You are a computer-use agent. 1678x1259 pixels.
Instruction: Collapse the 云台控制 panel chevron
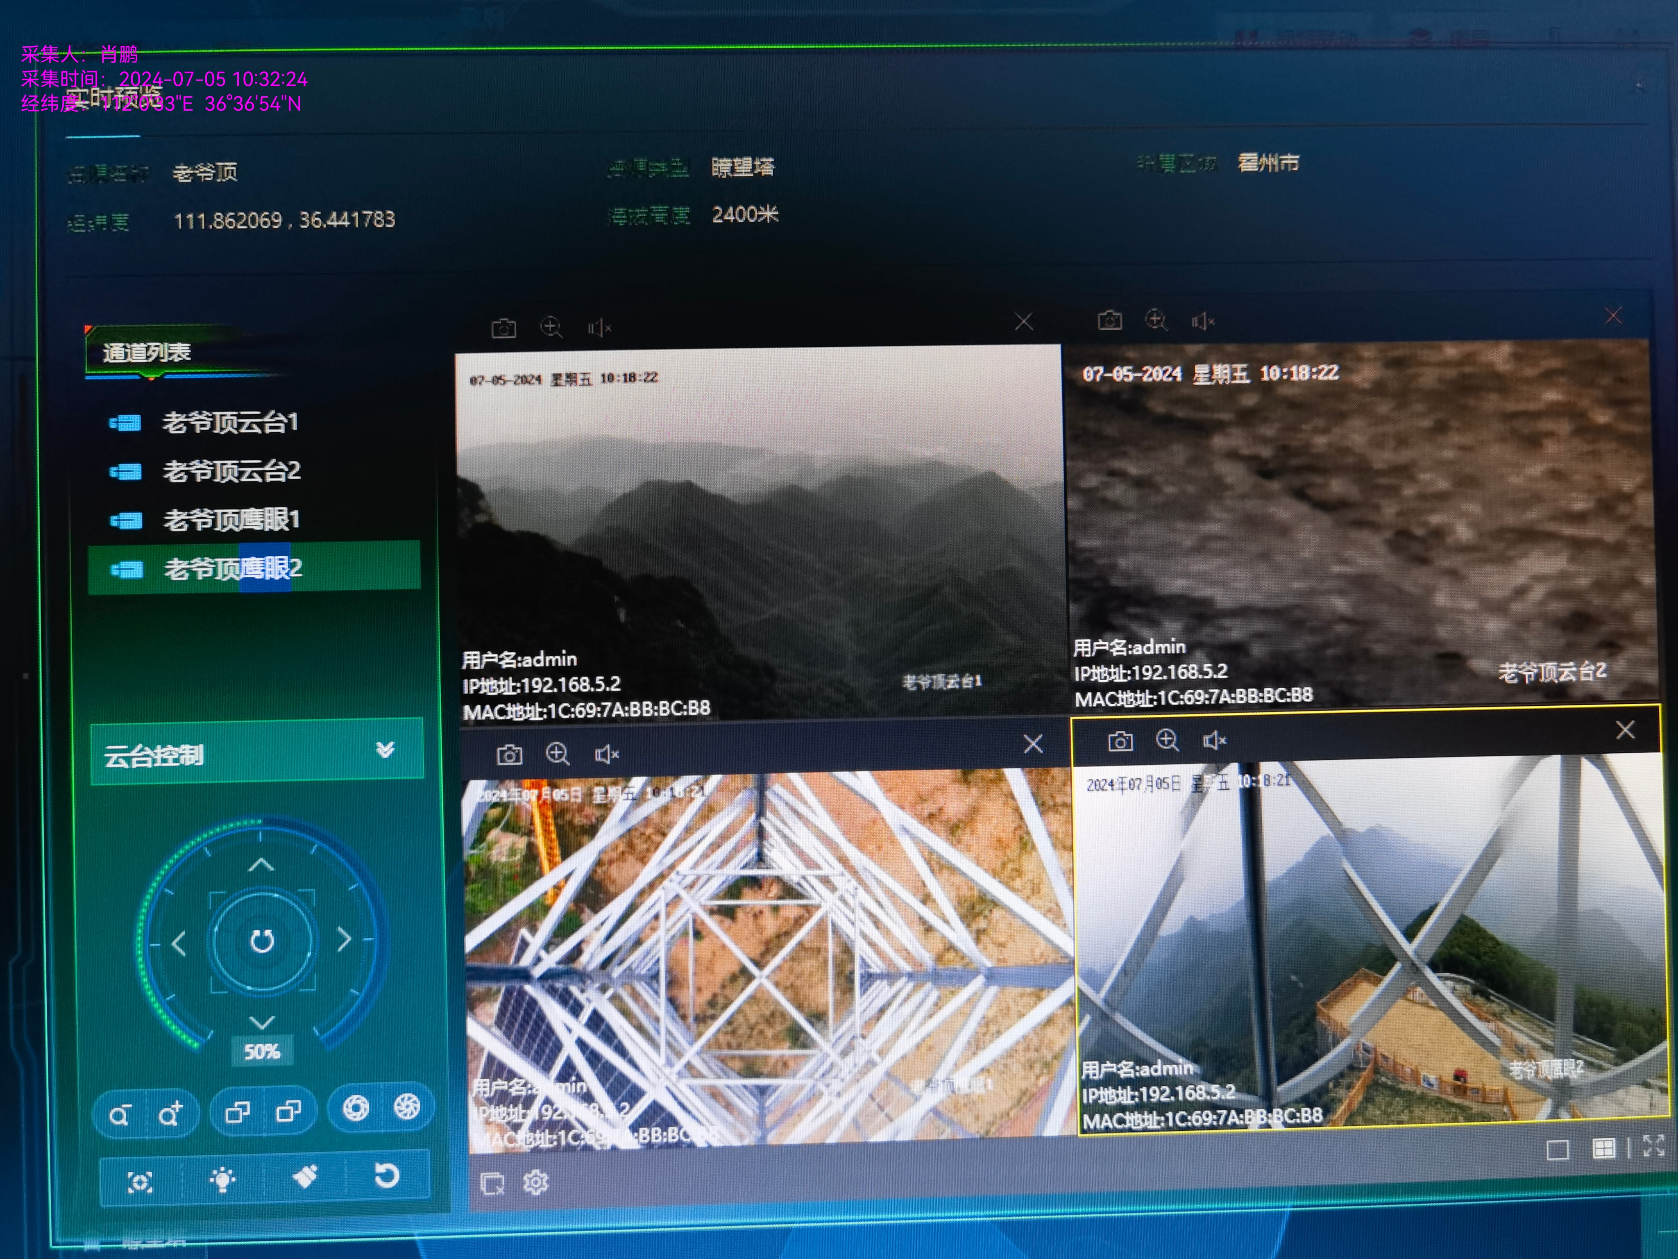point(385,750)
